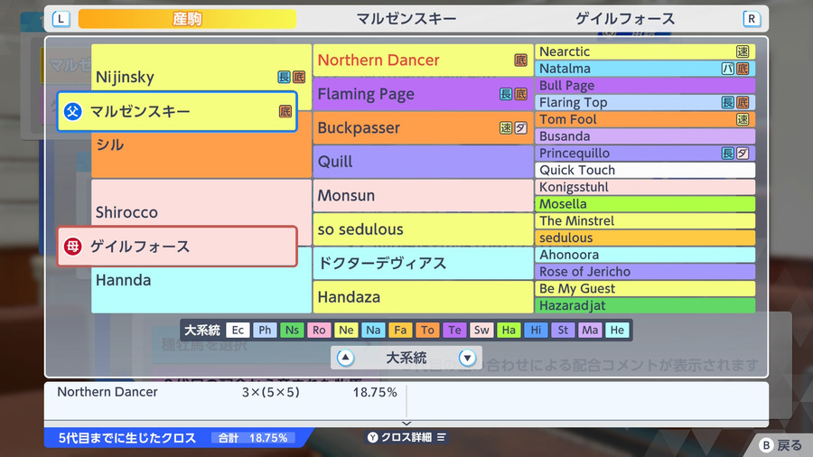
Task: Select the Rose of Jericho row
Action: tap(645, 272)
